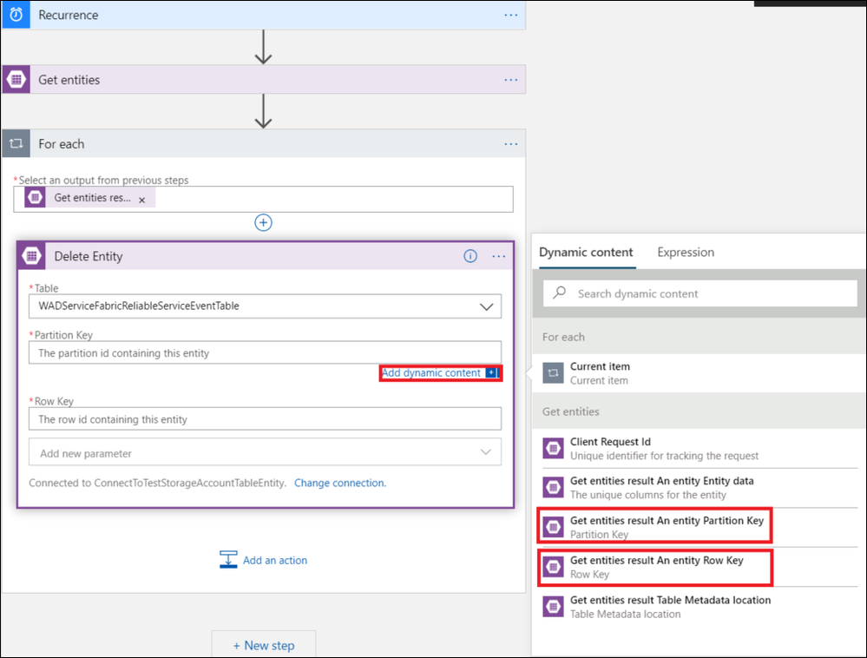
Task: Show Delete Entity info icon
Action: point(470,256)
